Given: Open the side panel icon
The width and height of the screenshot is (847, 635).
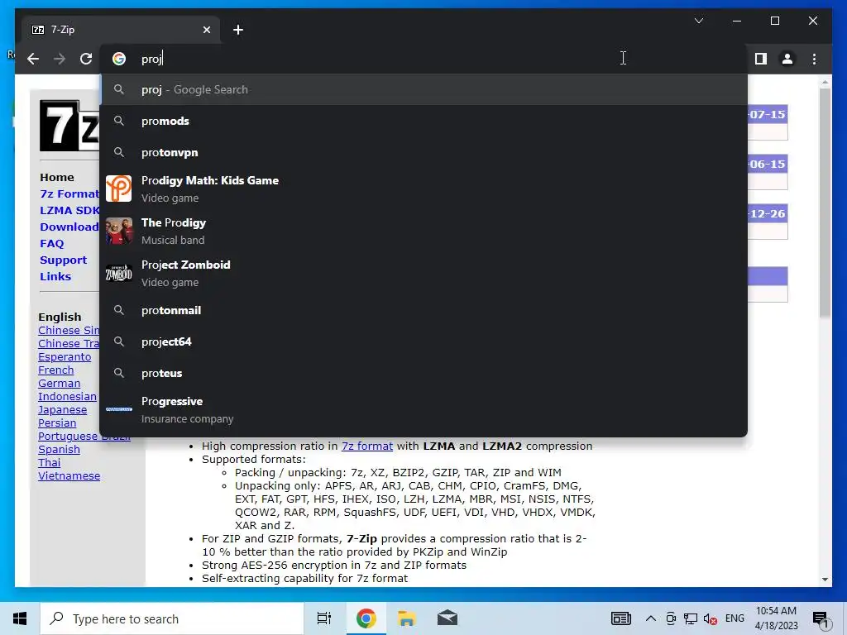Looking at the screenshot, I should [x=761, y=59].
